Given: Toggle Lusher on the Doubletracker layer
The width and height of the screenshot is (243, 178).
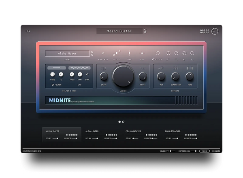Looking at the screenshot, I should pyautogui.click(x=195, y=138).
